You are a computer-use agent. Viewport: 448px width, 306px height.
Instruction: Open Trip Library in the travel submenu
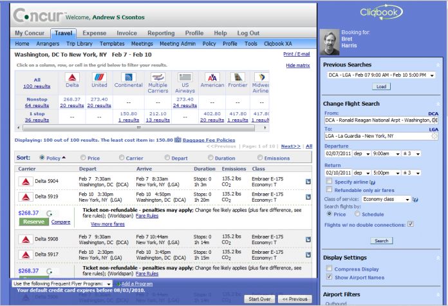(x=79, y=44)
